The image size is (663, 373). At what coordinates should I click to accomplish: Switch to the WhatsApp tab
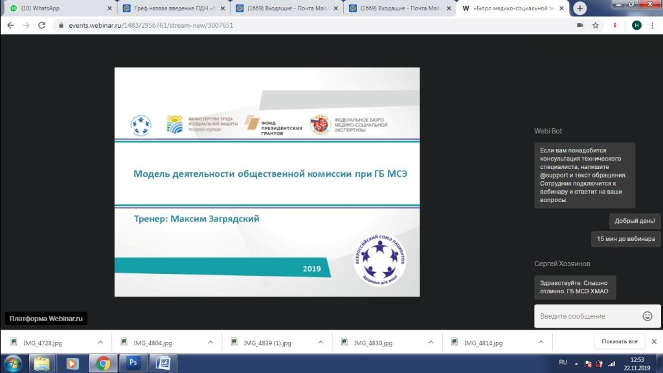coord(58,8)
